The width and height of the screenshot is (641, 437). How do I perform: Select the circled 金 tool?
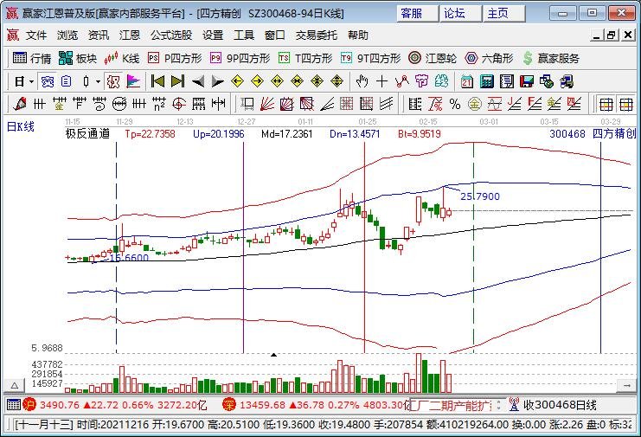(x=475, y=104)
